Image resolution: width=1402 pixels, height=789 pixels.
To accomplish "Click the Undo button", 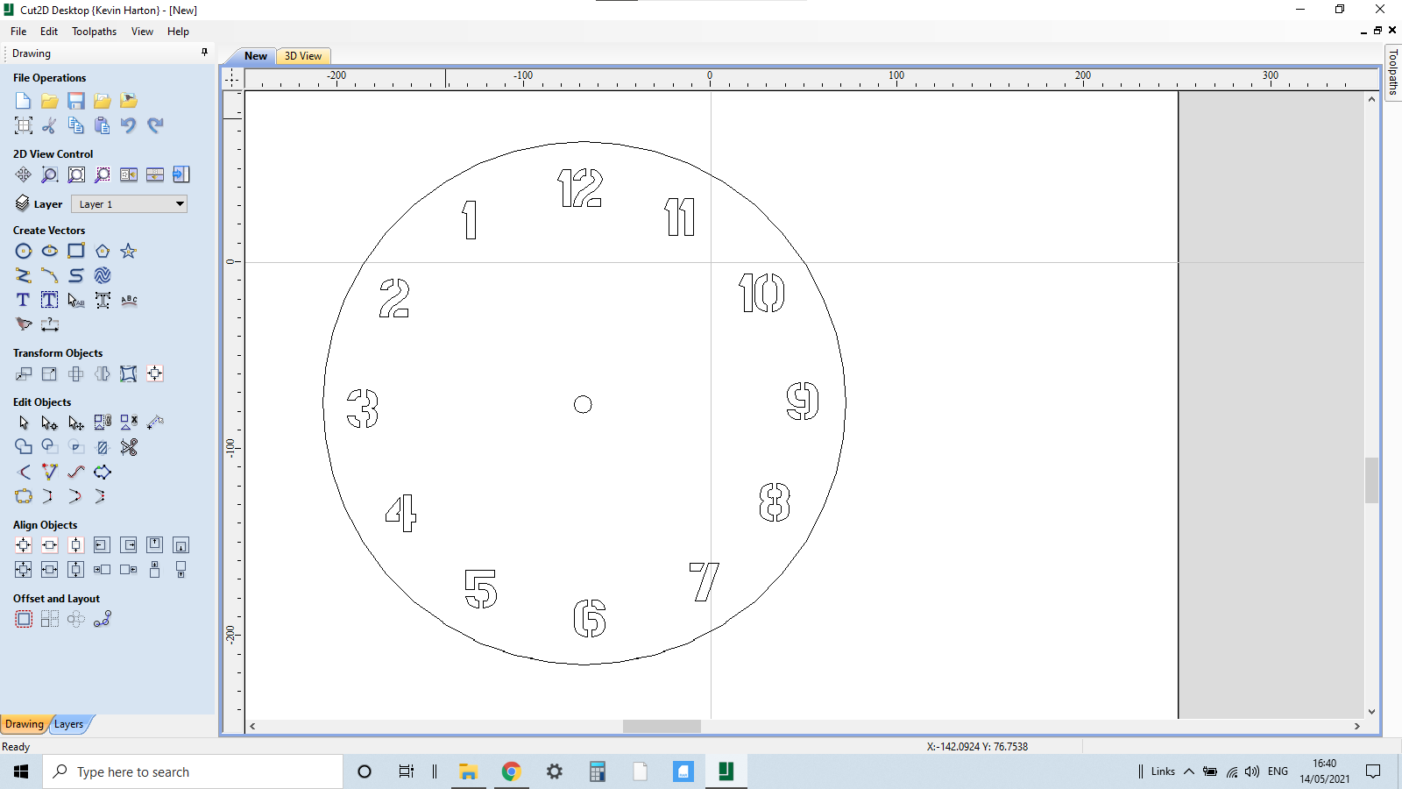I will pos(128,125).
